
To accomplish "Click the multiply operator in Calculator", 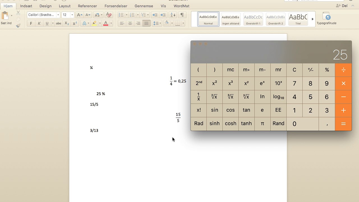I will click(344, 83).
